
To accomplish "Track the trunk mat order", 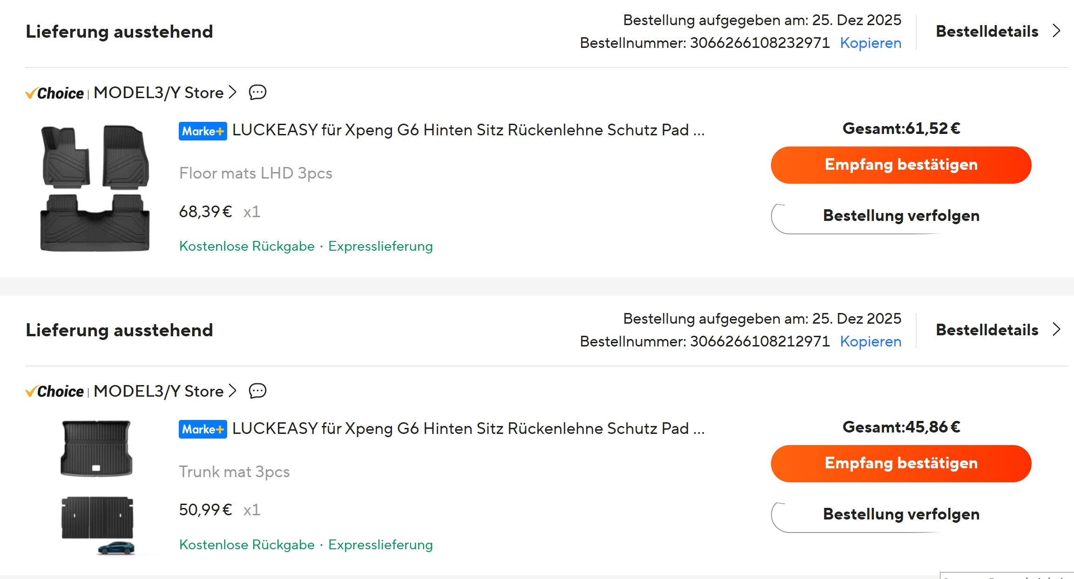I will click(x=901, y=514).
